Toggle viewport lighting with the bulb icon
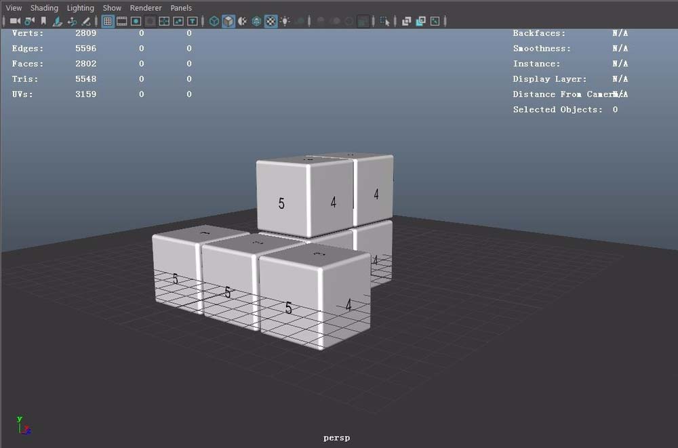Image resolution: width=678 pixels, height=448 pixels. pyautogui.click(x=285, y=21)
